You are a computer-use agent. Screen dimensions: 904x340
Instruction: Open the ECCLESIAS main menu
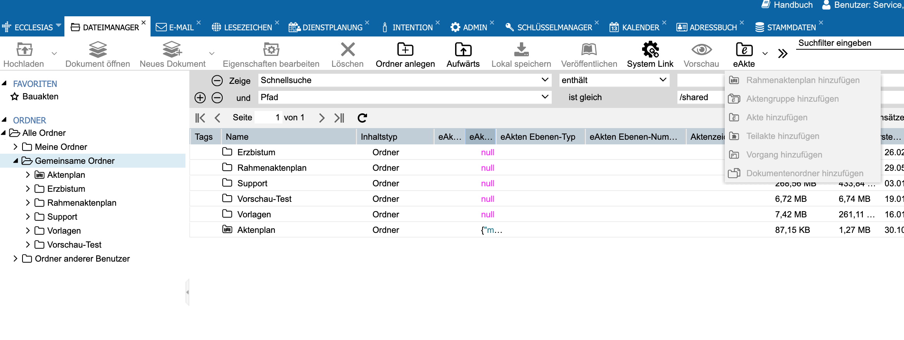(x=32, y=27)
